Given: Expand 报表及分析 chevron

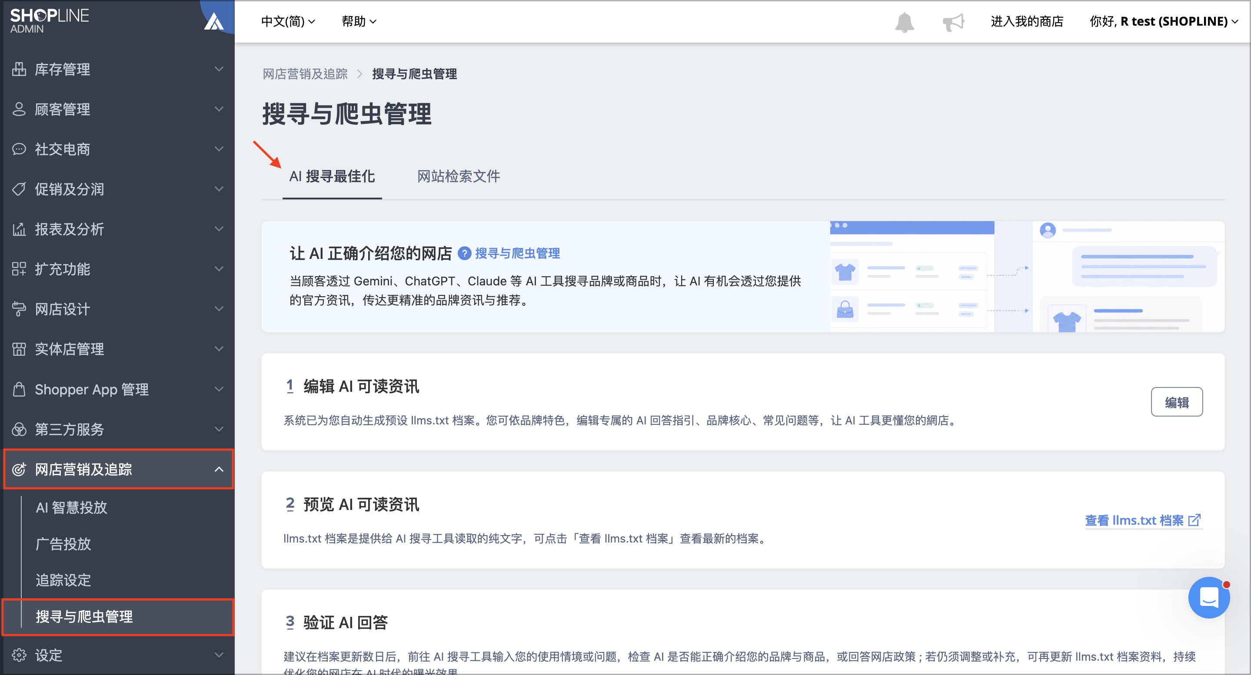Looking at the screenshot, I should pos(219,229).
